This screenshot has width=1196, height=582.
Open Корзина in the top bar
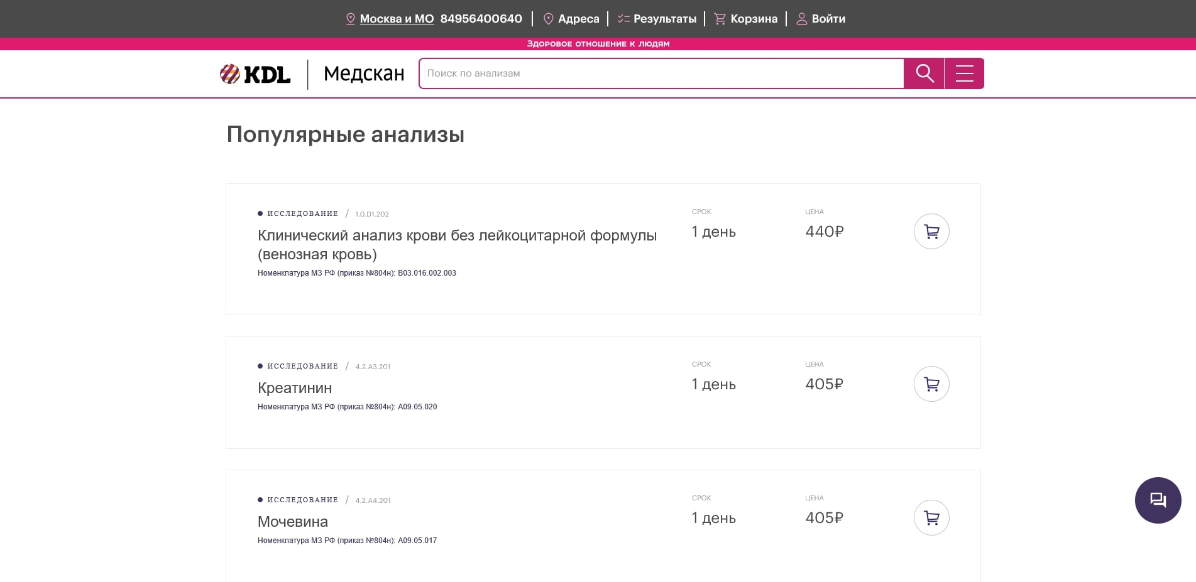(x=754, y=19)
